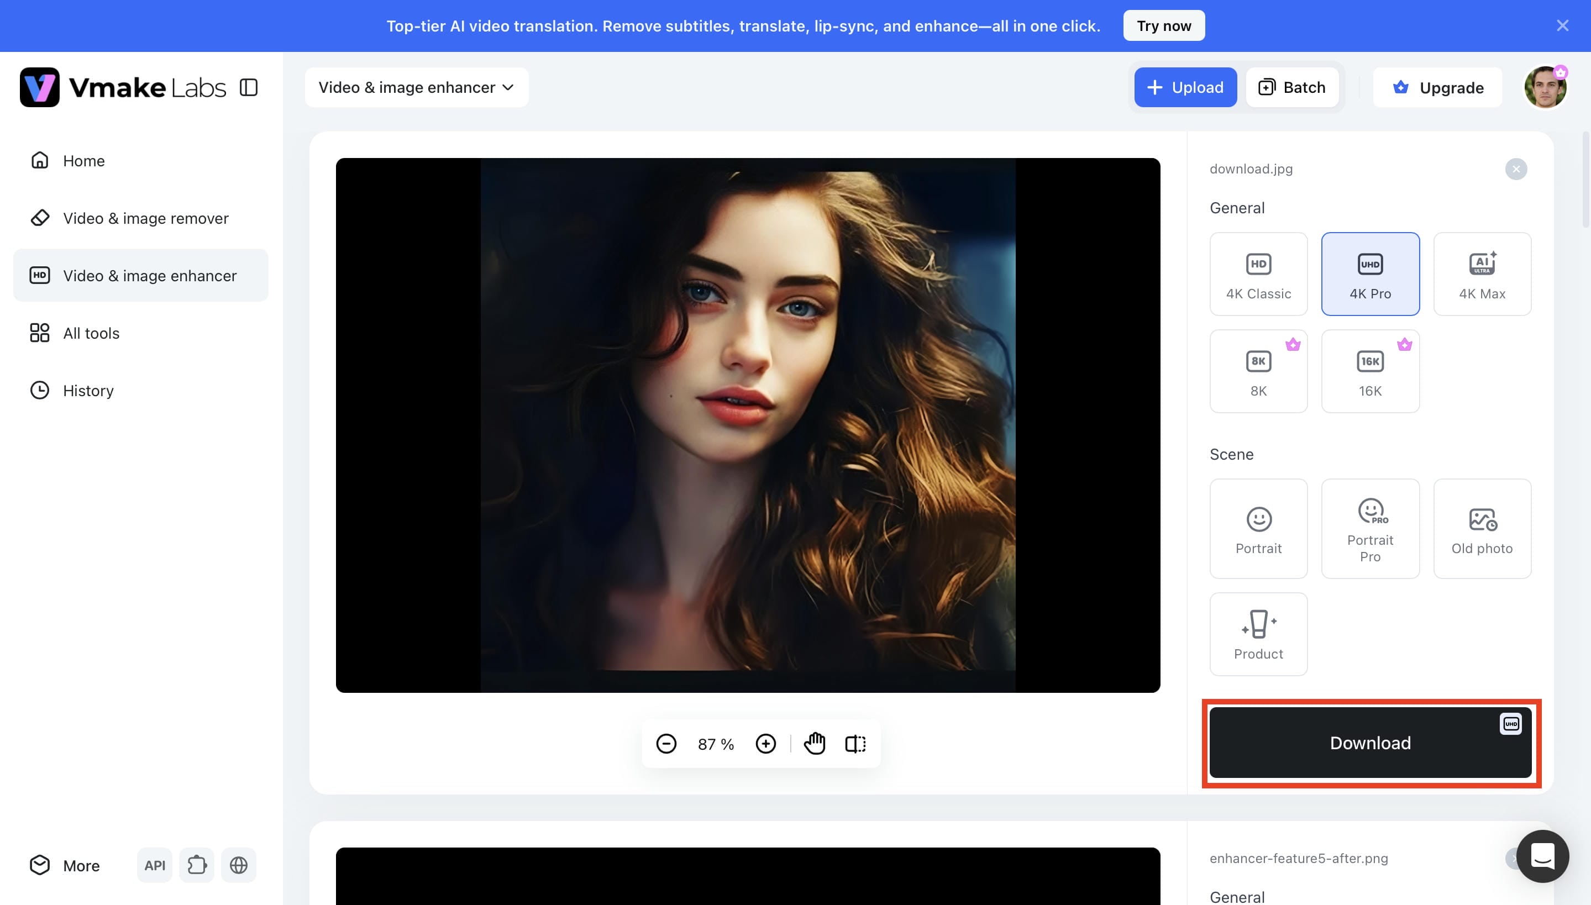The width and height of the screenshot is (1591, 905).
Task: Click the Download button
Action: [x=1371, y=743]
